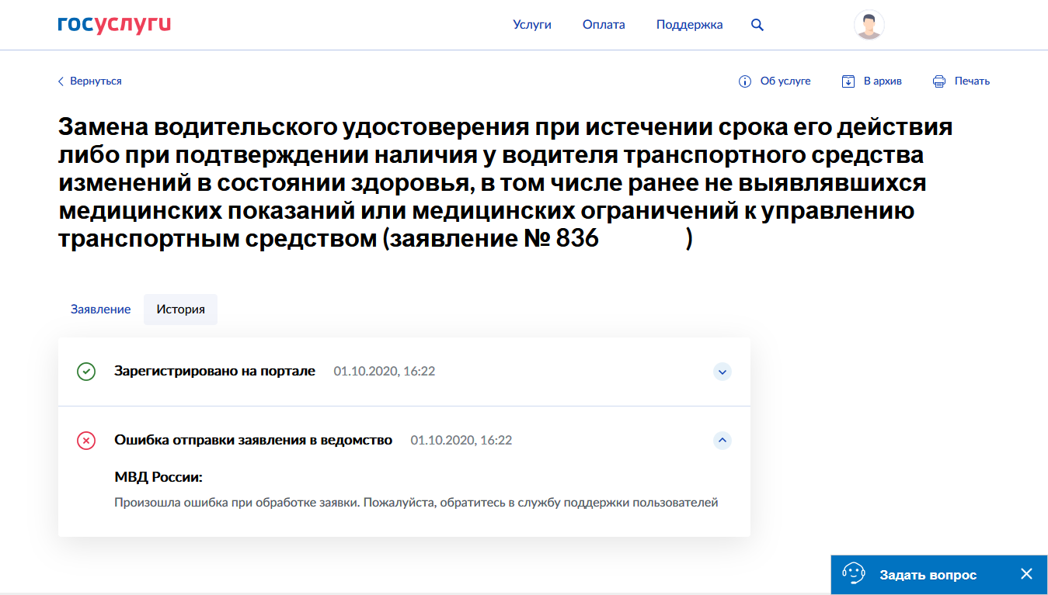Open the Услуги menu
1048x595 pixels.
[x=532, y=25]
